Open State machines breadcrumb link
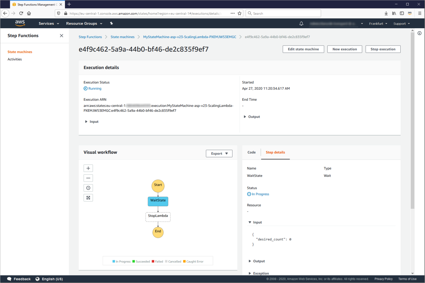This screenshot has width=425, height=283. click(122, 37)
